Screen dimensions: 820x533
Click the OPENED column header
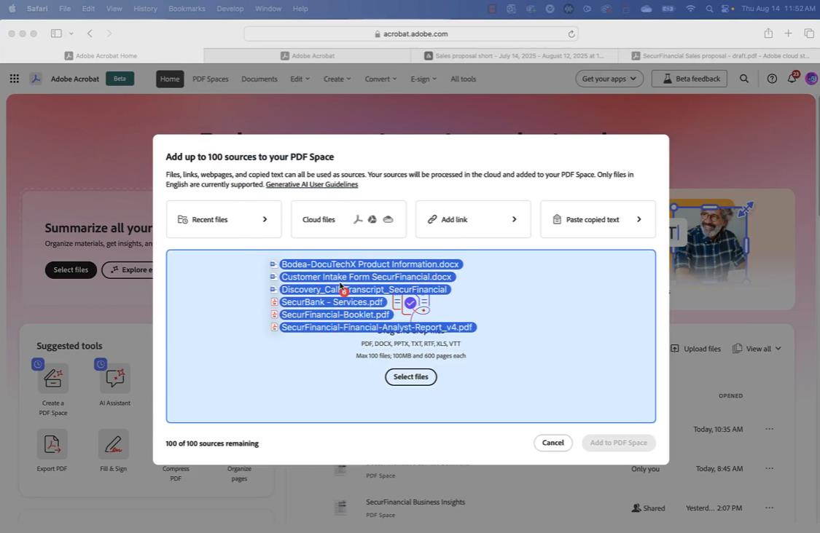730,395
